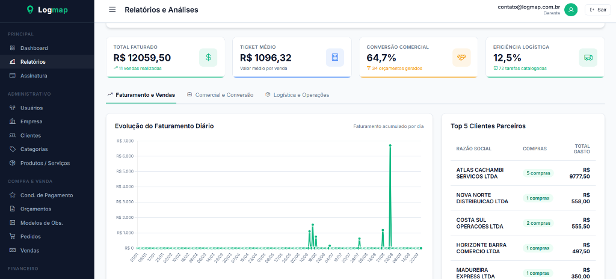The height and width of the screenshot is (279, 616).
Task: Click the 2 compras badge
Action: (x=537, y=223)
